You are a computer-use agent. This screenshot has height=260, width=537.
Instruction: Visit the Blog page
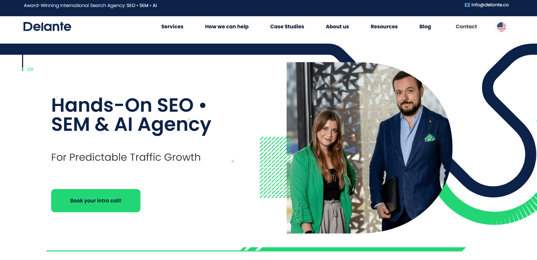coord(425,27)
